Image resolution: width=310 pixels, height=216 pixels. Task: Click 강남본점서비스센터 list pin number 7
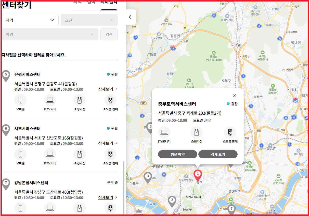coord(6,184)
